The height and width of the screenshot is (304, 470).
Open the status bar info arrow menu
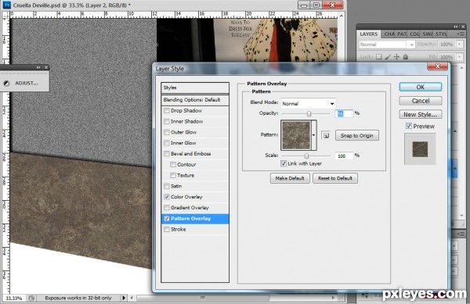[x=124, y=298]
